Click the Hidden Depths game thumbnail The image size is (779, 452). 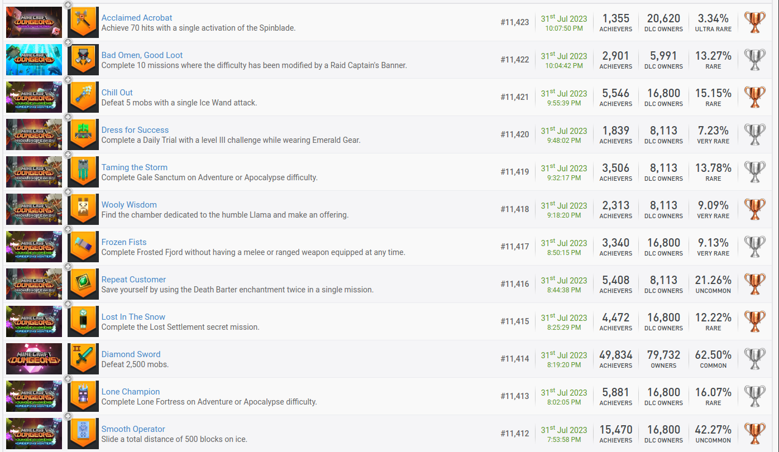(x=34, y=60)
